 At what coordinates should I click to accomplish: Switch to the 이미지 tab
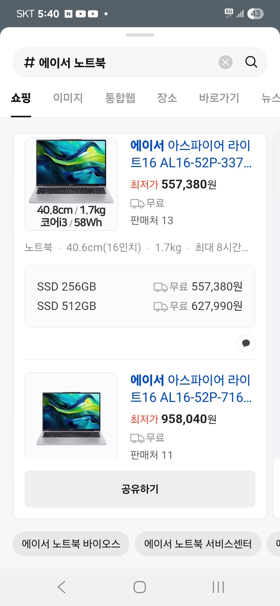(x=68, y=98)
